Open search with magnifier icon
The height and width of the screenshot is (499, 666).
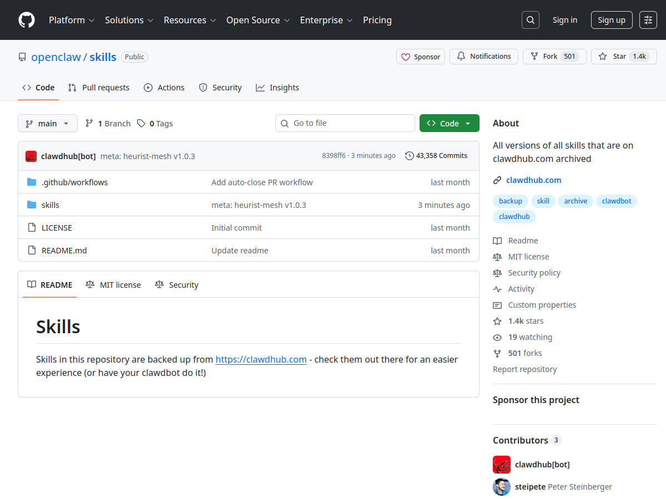(531, 20)
